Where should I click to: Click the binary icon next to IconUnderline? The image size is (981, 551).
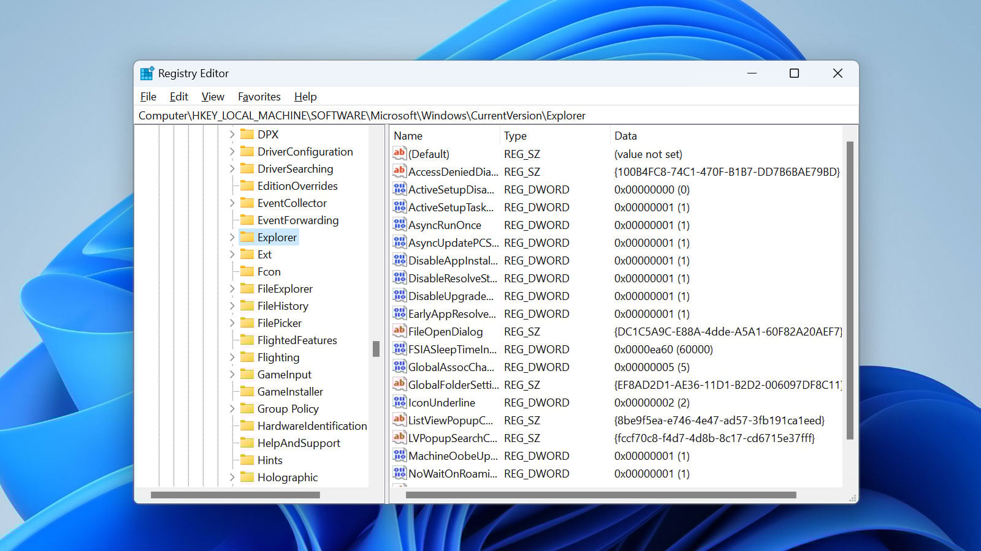click(x=399, y=402)
